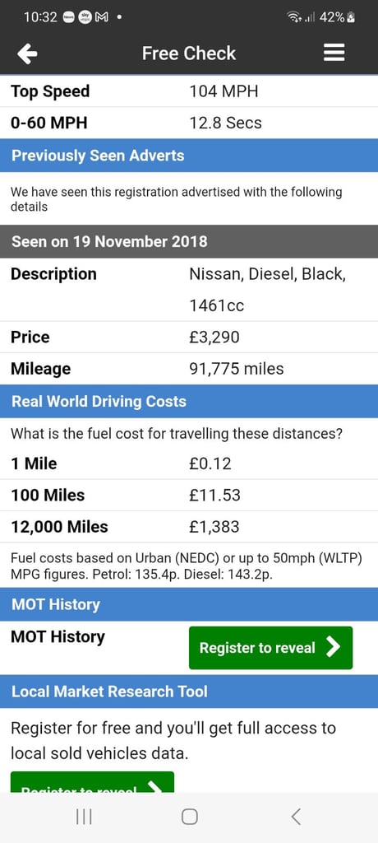
Task: Select the Previously Seen Adverts header
Action: click(189, 156)
